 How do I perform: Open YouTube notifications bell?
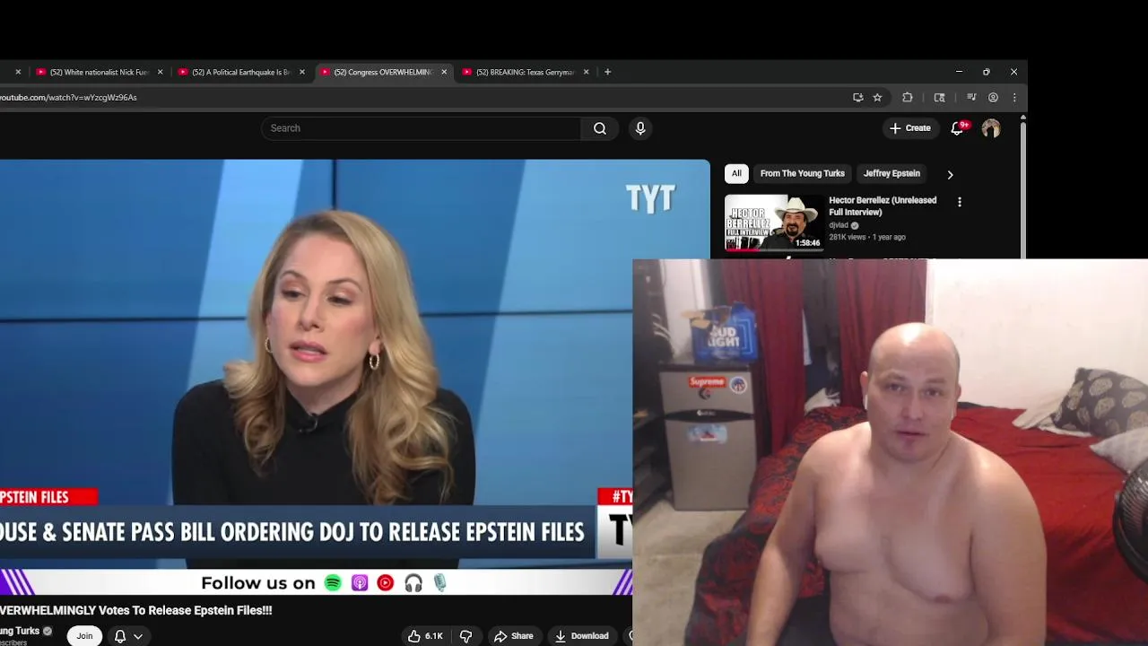pos(957,128)
